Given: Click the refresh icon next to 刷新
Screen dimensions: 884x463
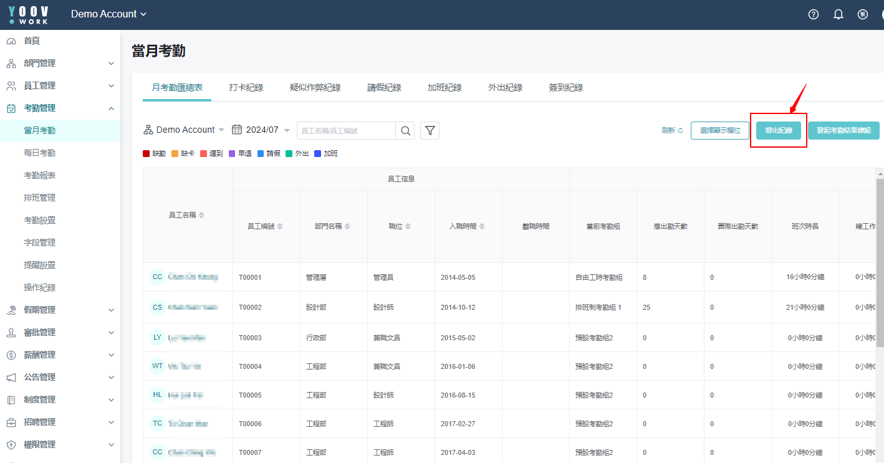Looking at the screenshot, I should pyautogui.click(x=680, y=130).
